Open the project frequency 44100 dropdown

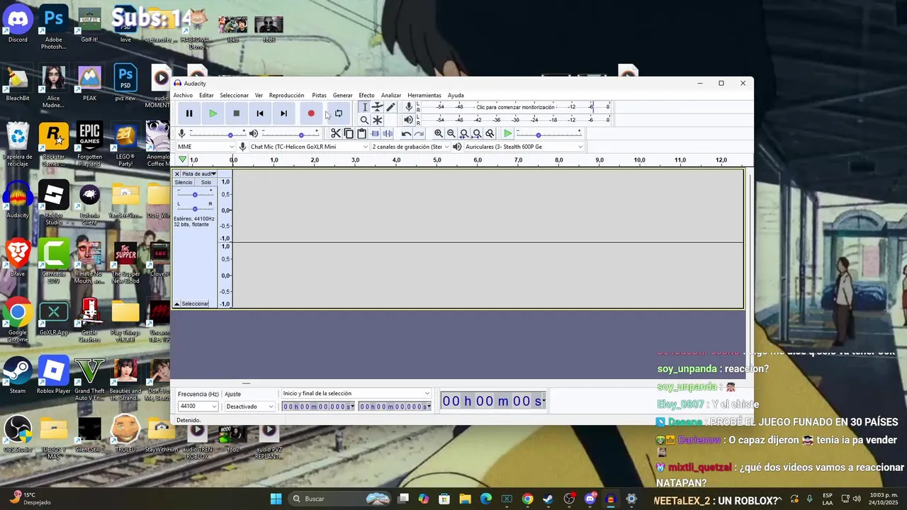tap(198, 407)
